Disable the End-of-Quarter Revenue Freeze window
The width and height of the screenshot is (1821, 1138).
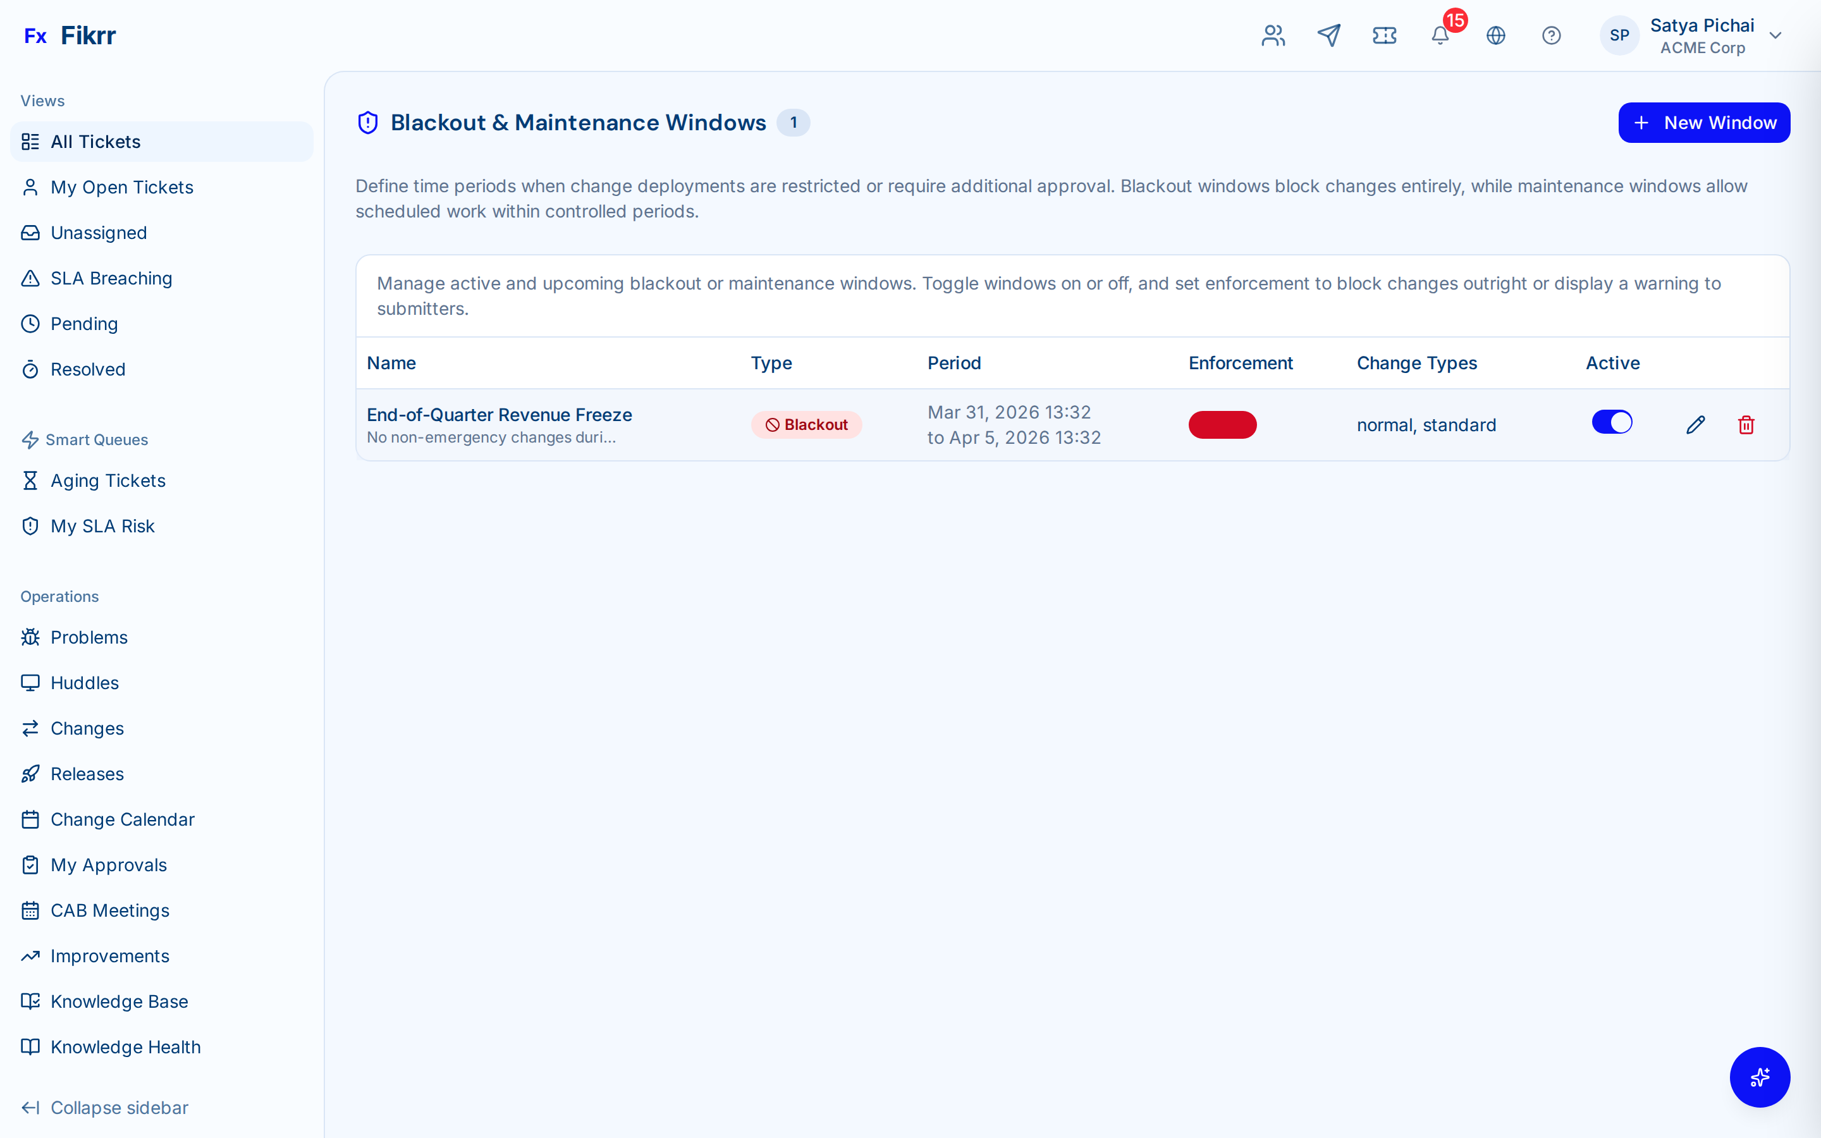pyautogui.click(x=1612, y=422)
